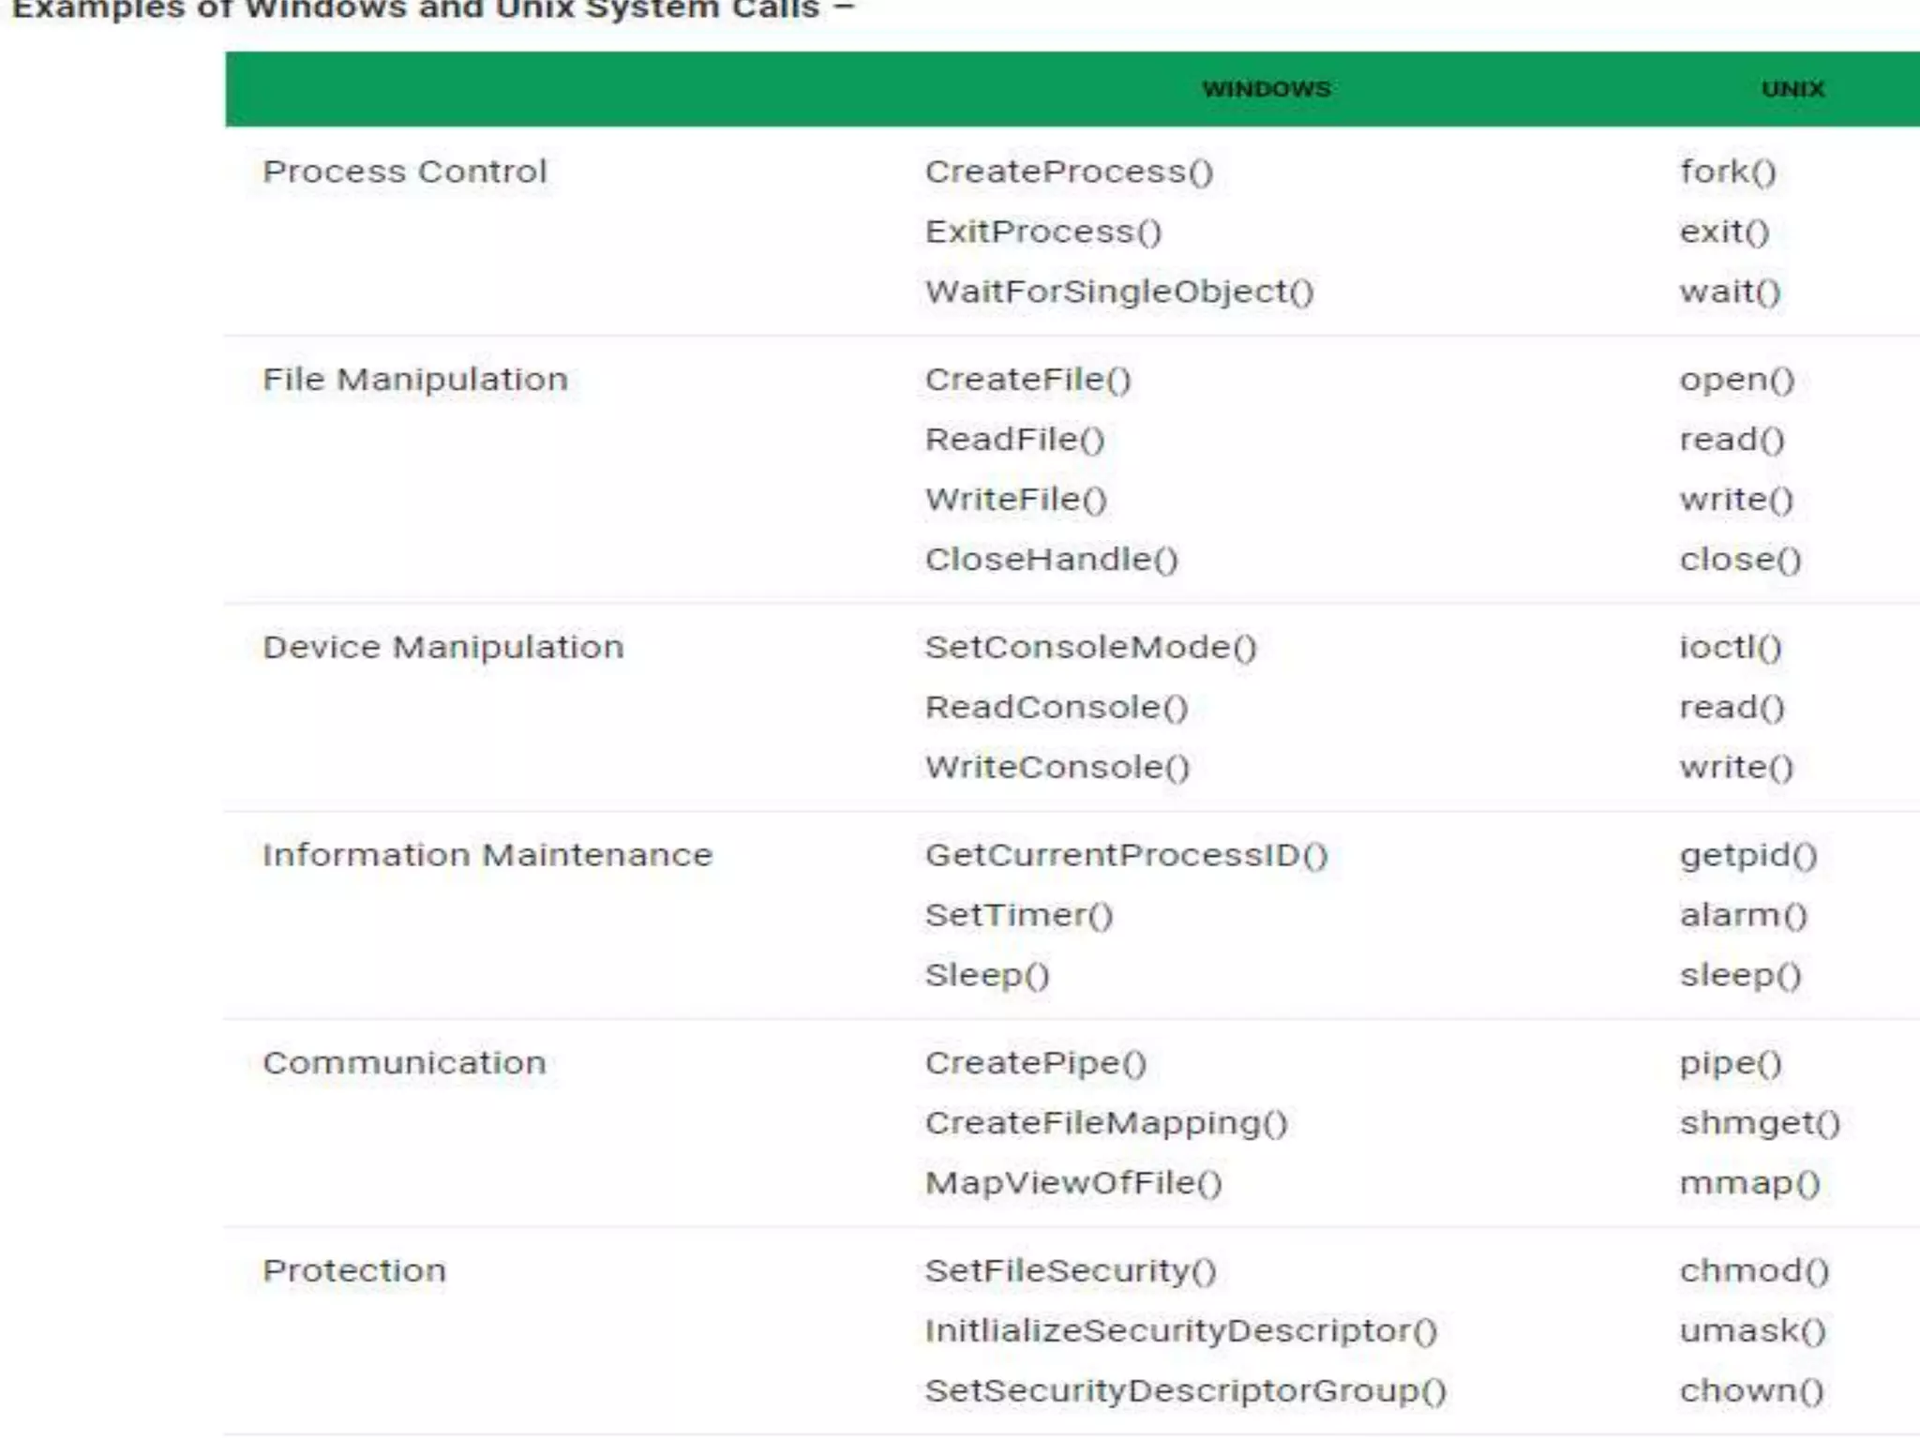This screenshot has width=1920, height=1440.
Task: Select the Communication category label
Action: [404, 1063]
